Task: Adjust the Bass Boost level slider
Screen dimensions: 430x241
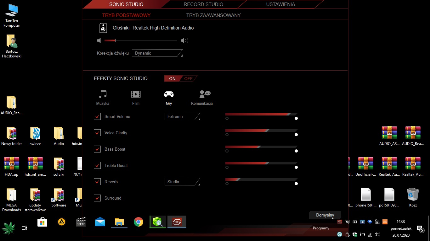Action: [x=261, y=147]
